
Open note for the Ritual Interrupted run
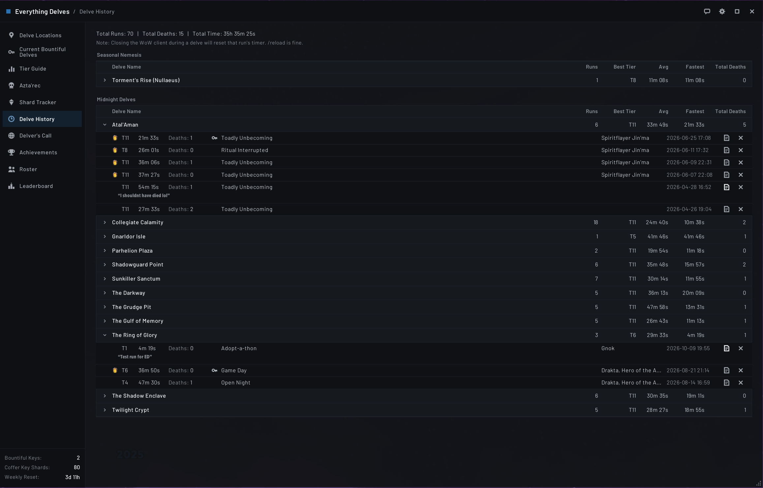pos(726,150)
